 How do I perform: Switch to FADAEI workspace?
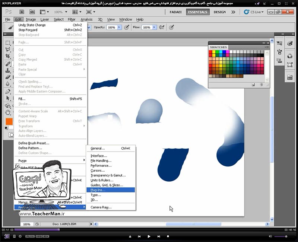(175, 12)
